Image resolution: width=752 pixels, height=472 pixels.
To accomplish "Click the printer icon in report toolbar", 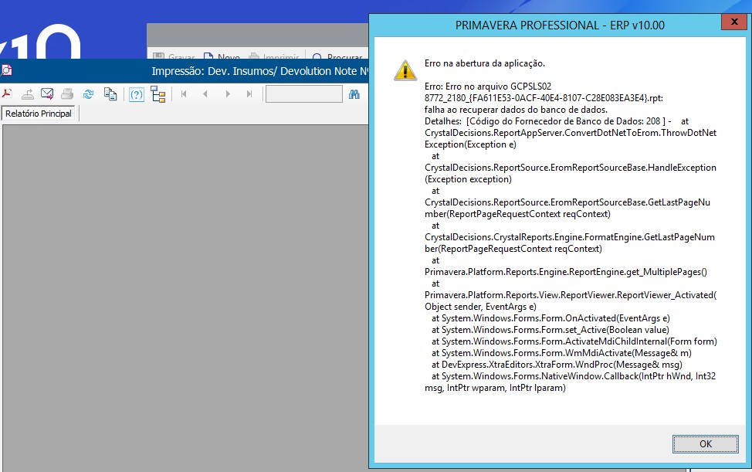I will pos(67,94).
